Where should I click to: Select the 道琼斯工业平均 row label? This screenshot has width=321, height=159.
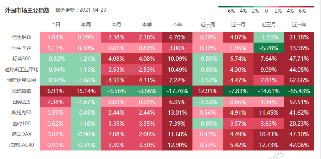pos(21,70)
